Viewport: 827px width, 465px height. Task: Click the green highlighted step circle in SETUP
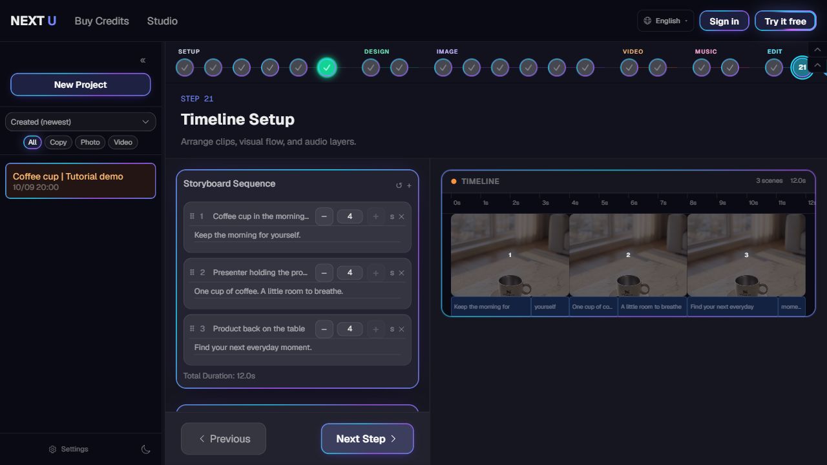click(327, 67)
